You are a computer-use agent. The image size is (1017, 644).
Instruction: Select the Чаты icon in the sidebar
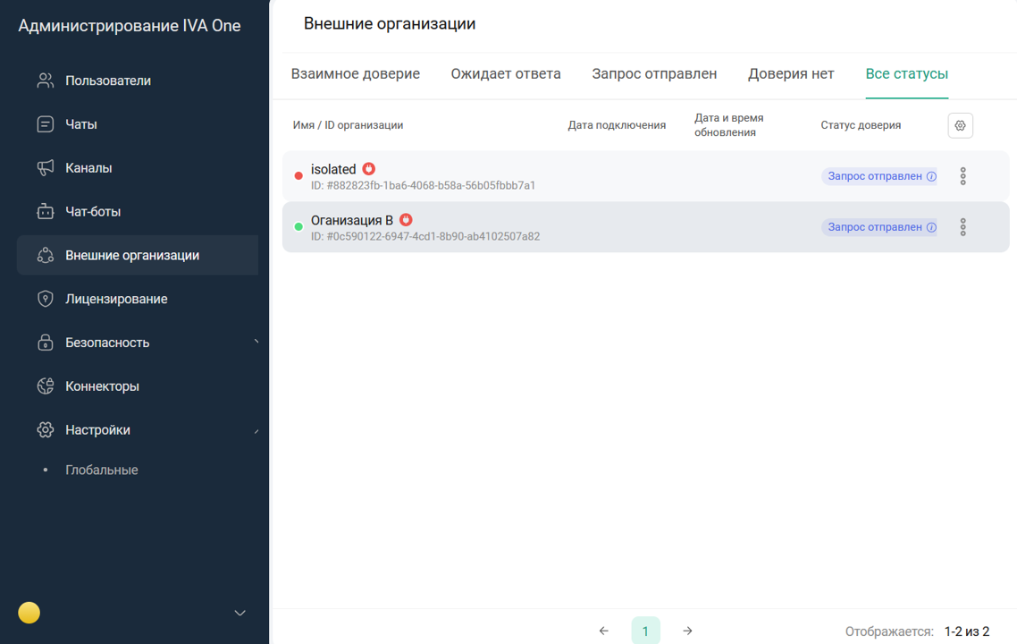point(45,123)
